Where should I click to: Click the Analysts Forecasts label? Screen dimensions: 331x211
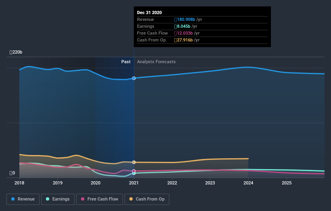[156, 62]
